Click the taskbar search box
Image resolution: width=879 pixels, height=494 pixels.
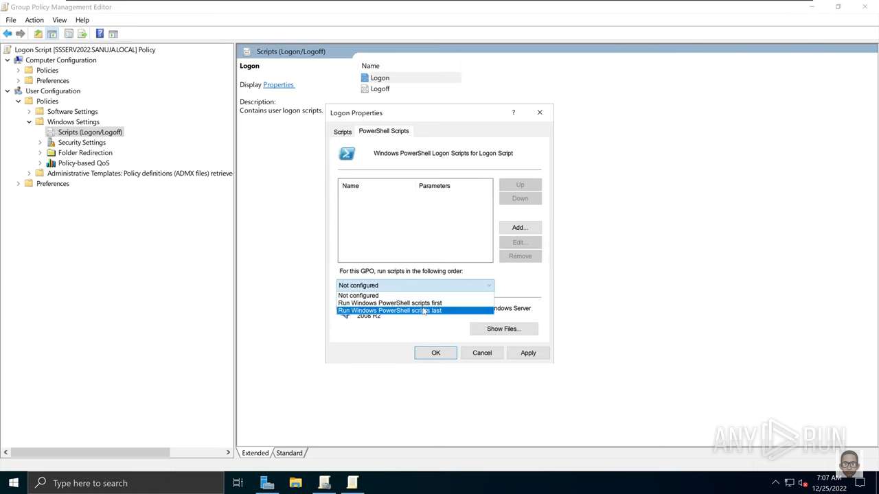[126, 483]
